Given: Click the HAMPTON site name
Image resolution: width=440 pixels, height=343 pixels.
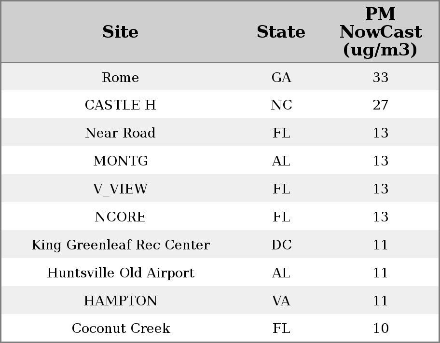Looking at the screenshot, I should (120, 301).
